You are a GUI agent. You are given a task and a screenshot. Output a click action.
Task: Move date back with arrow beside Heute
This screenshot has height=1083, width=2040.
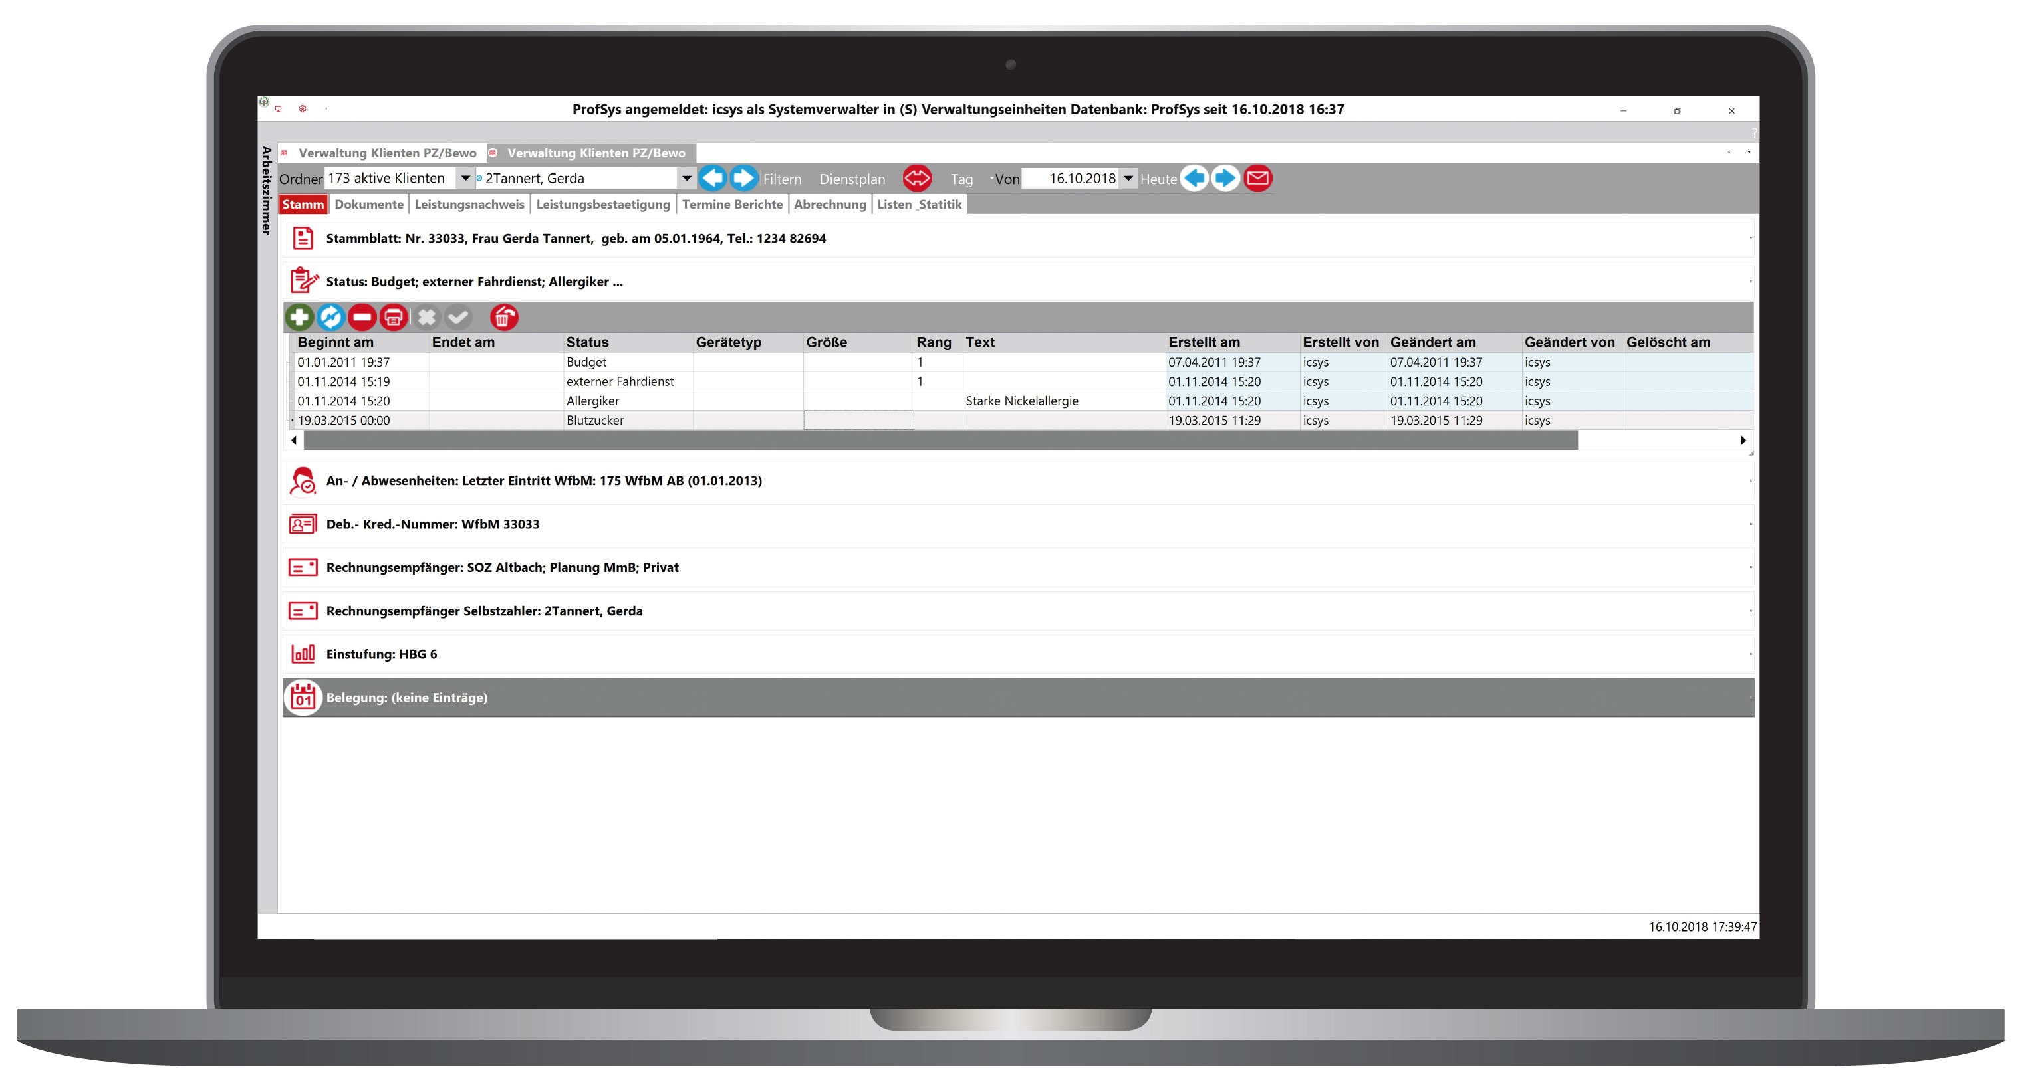coord(1195,179)
